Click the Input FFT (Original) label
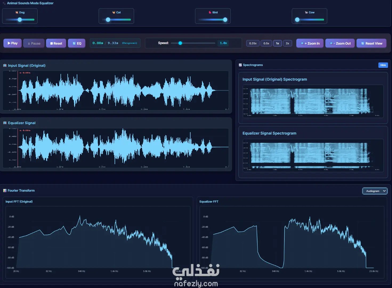This screenshot has width=392, height=288. (x=19, y=202)
